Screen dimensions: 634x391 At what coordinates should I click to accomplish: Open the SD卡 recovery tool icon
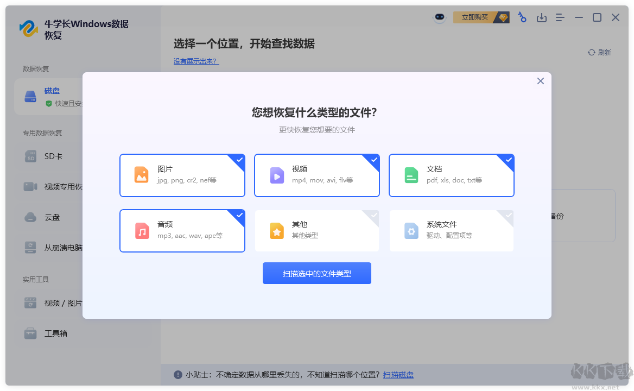tap(31, 156)
